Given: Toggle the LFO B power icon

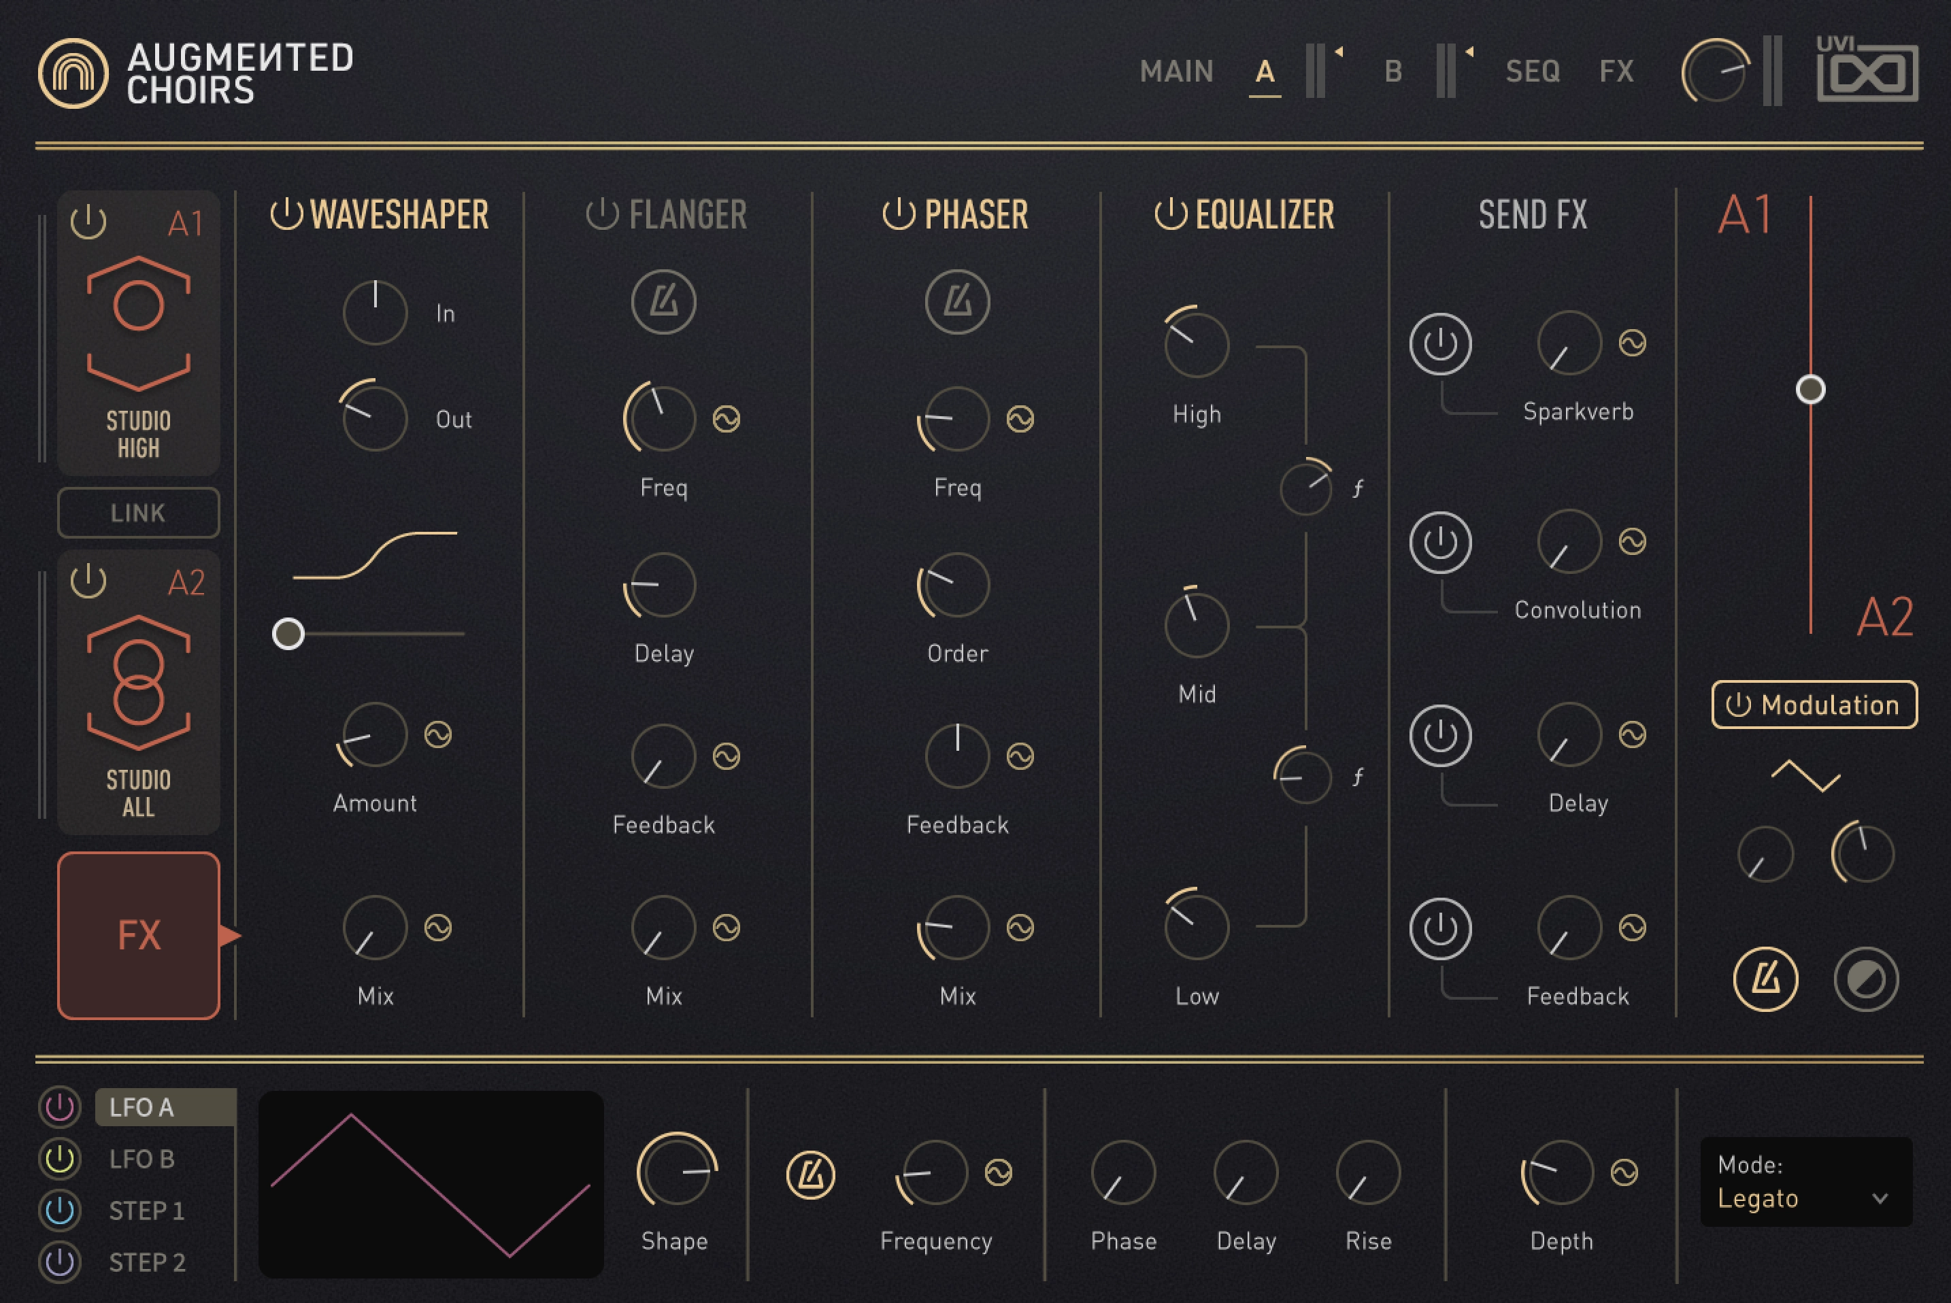Looking at the screenshot, I should (x=60, y=1158).
